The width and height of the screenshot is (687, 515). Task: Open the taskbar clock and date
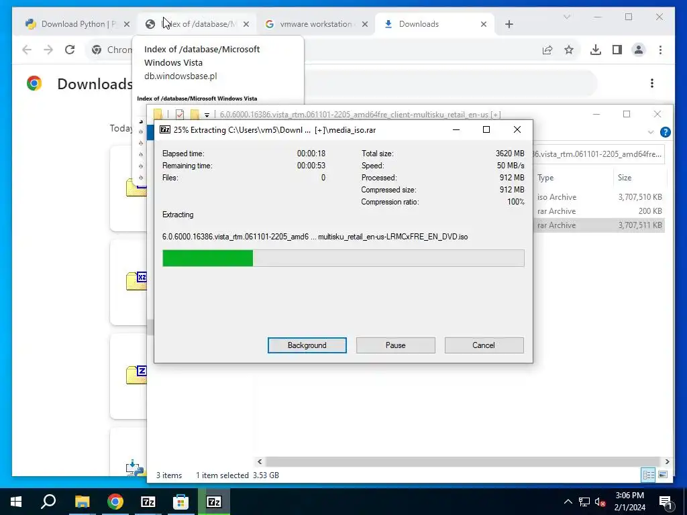click(x=629, y=502)
